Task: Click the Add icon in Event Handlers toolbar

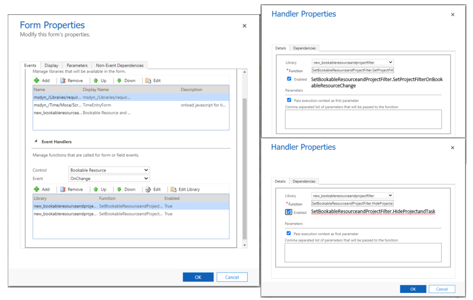Action: [x=37, y=189]
